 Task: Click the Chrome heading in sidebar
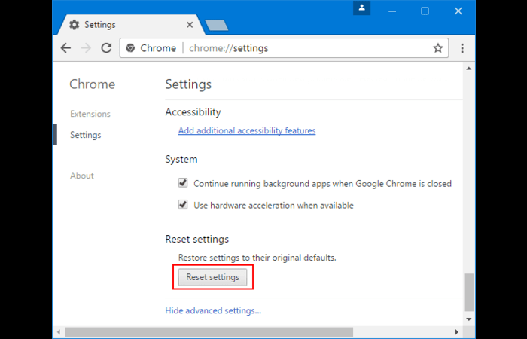coord(92,84)
